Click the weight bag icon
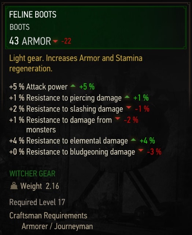Screen dimensions: 192x235 [x=14, y=186]
